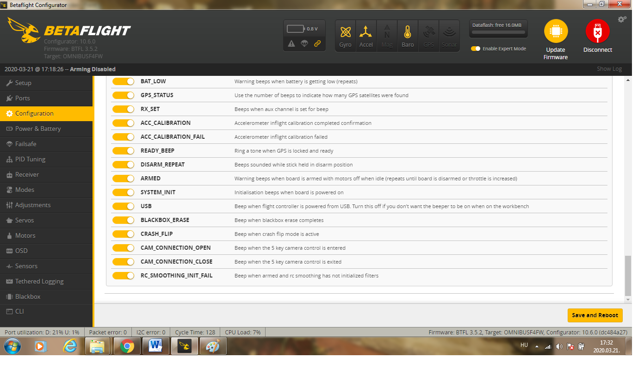
Task: Open the Motors tab
Action: (x=46, y=235)
